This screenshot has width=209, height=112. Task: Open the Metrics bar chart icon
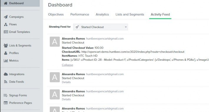coord(6,61)
